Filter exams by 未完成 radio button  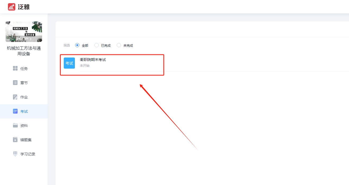click(119, 45)
